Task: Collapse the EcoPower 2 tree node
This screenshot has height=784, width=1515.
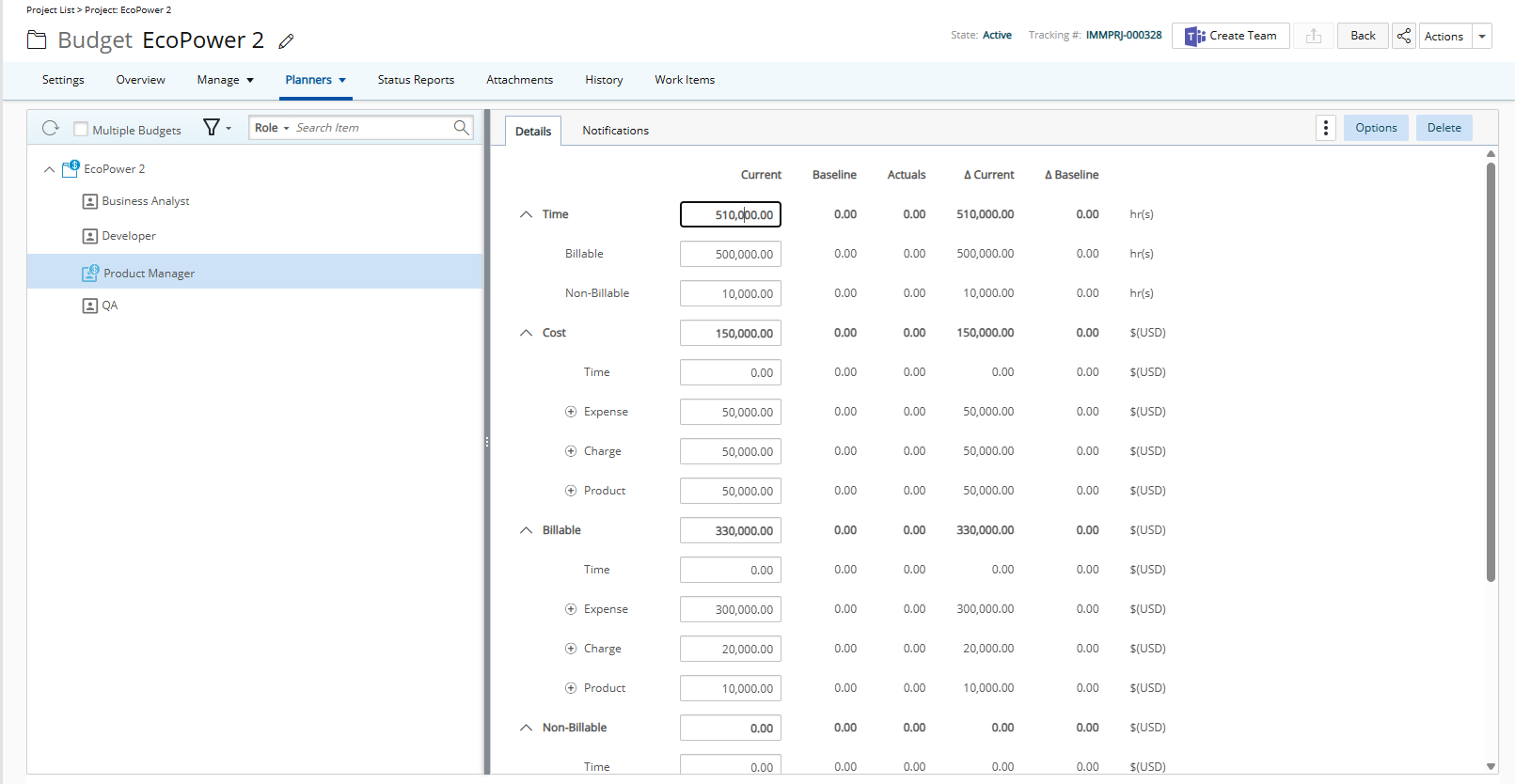Action: point(49,169)
